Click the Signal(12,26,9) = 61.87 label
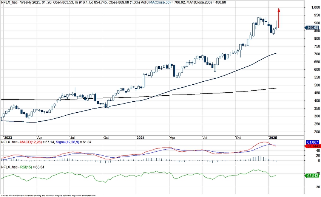Image resolution: width=321 pixels, height=197 pixels. tap(74, 142)
